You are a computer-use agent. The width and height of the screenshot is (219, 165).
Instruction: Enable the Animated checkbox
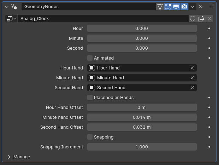(x=90, y=58)
